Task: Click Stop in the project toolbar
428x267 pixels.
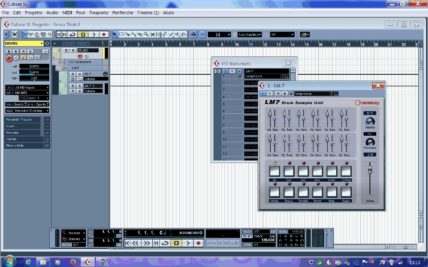Action: coord(83,35)
